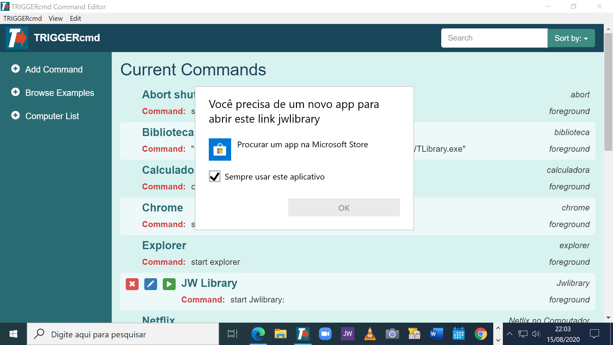Open Microsoft Edge from taskbar
The height and width of the screenshot is (345, 613).
(x=258, y=334)
